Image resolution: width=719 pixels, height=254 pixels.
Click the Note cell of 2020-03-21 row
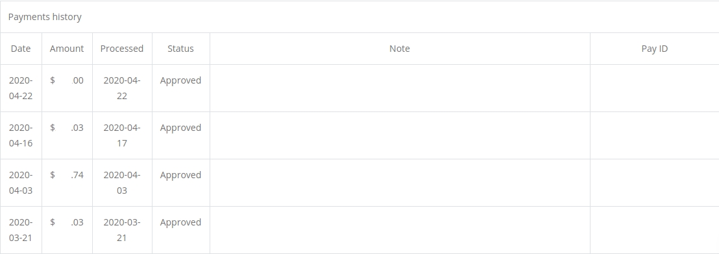(x=399, y=230)
